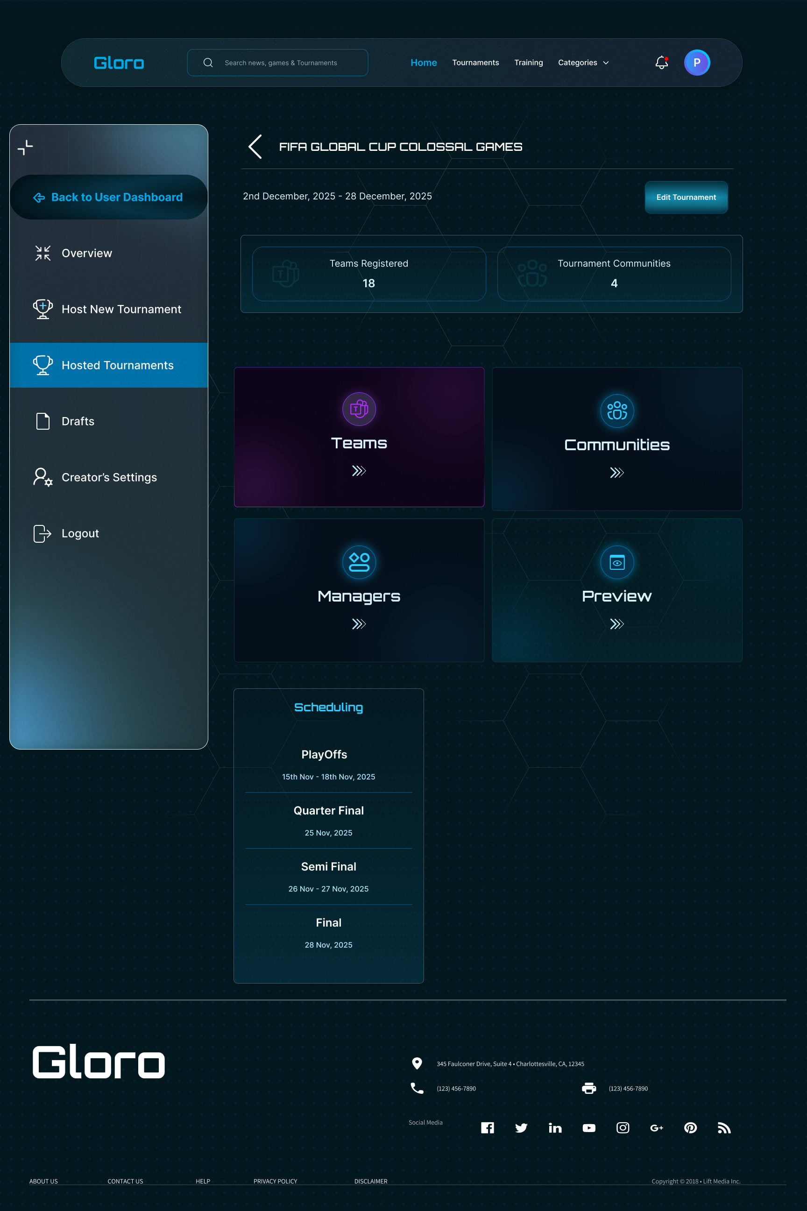Click the Managers card icon
807x1211 pixels.
coord(359,562)
